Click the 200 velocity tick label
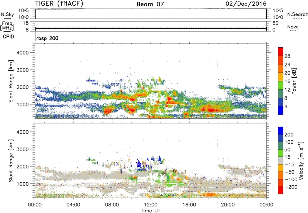308x213 pixels. (289, 135)
